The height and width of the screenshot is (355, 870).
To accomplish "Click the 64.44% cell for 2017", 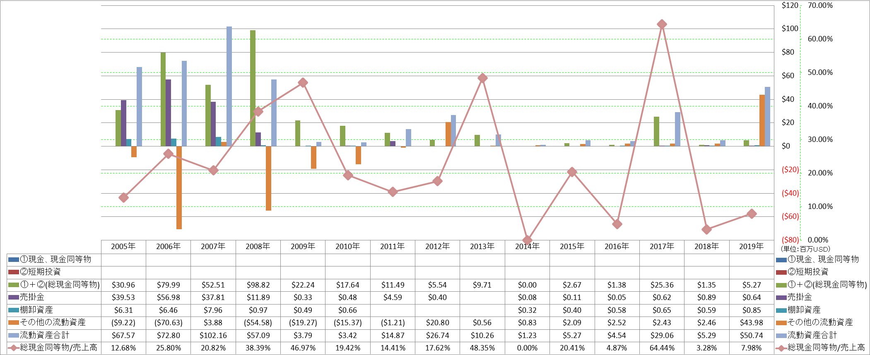I will (x=662, y=348).
